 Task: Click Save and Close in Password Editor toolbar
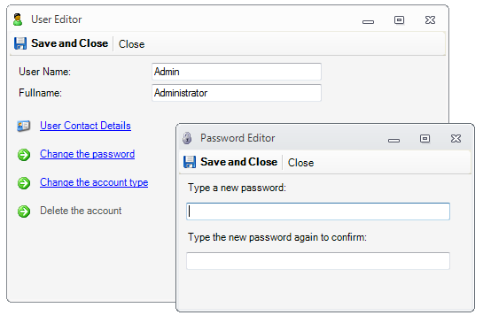pos(238,162)
